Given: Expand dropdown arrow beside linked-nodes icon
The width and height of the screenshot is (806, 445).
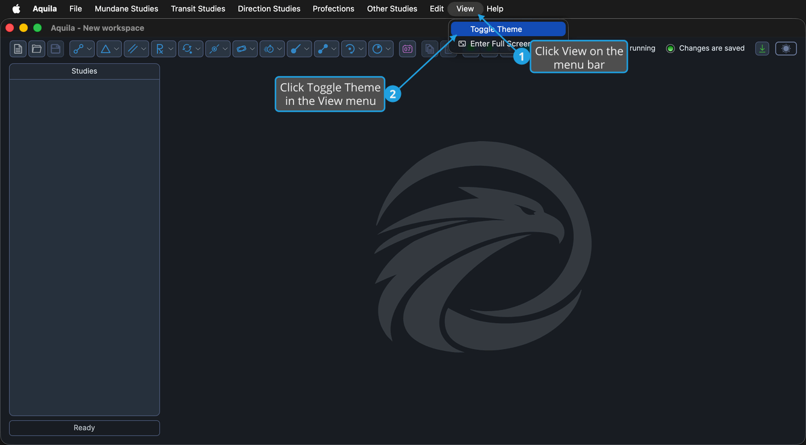Looking at the screenshot, I should pos(89,49).
